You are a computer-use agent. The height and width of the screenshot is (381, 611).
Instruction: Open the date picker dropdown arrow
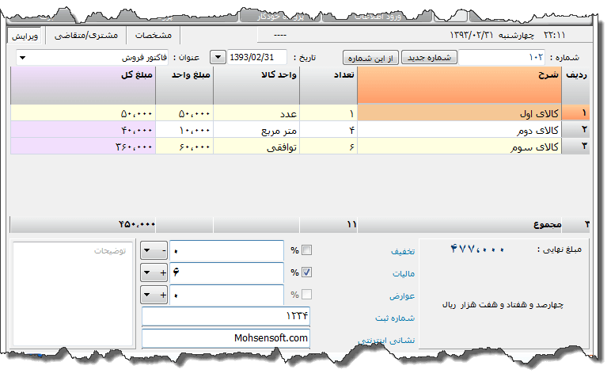click(218, 58)
